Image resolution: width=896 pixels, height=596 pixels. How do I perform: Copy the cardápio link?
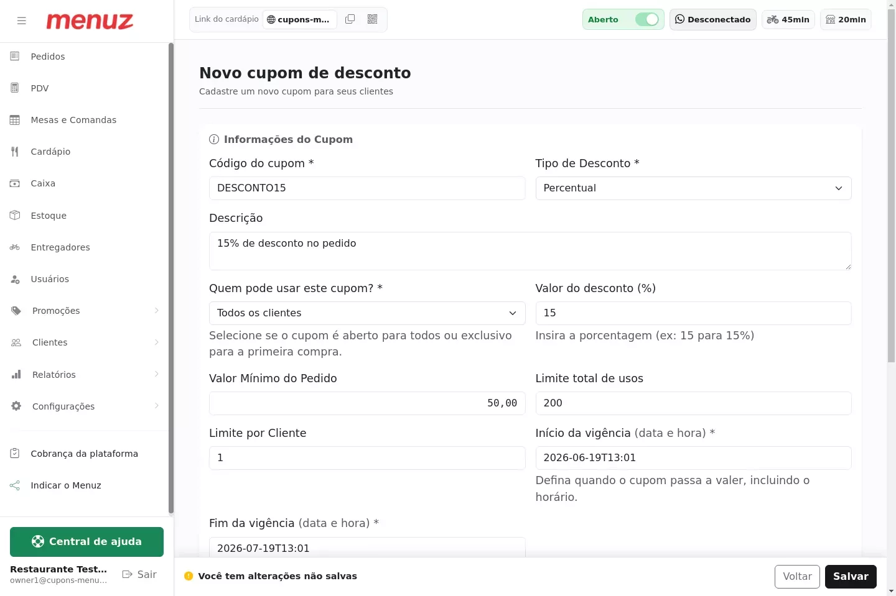point(350,19)
